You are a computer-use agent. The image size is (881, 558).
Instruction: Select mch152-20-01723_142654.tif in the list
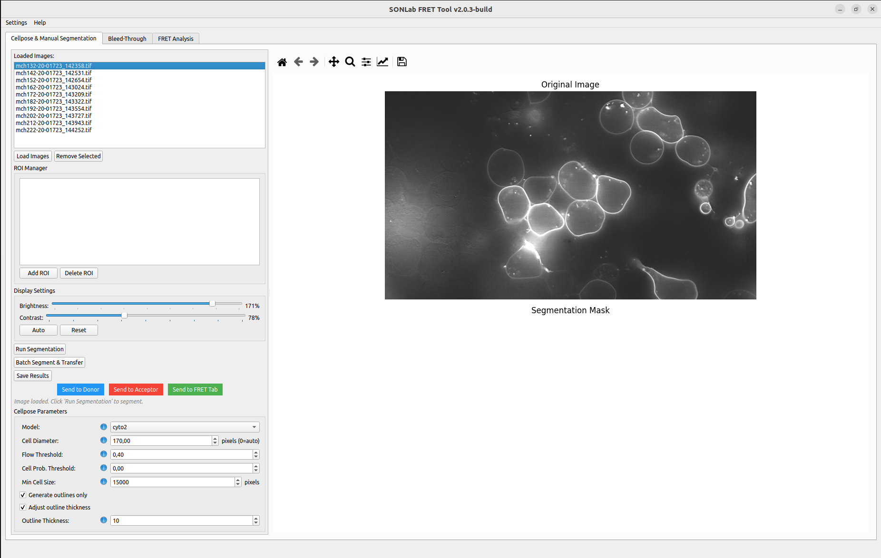139,80
